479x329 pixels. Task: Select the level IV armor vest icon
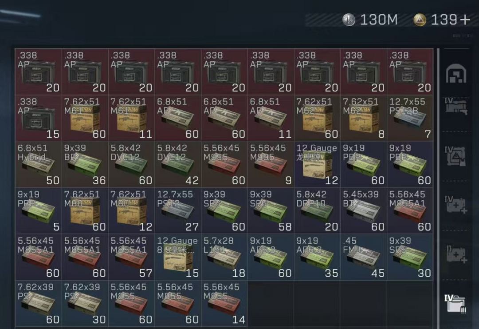point(455,156)
